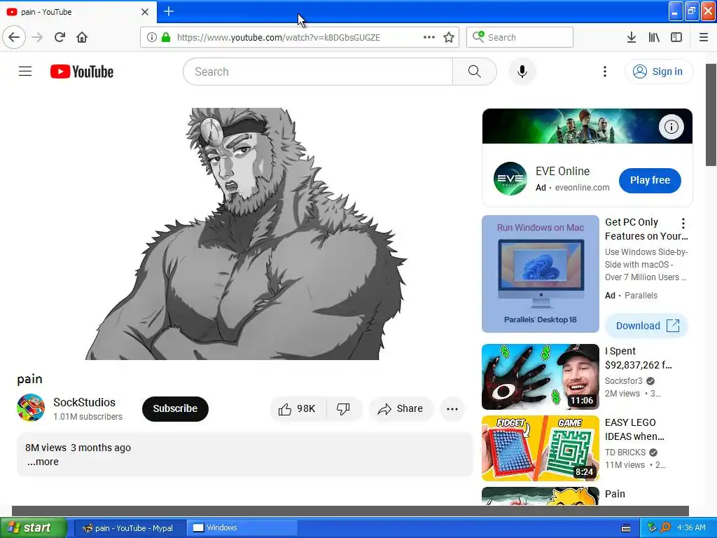The width and height of the screenshot is (717, 538).
Task: Open more actions menu next to Share
Action: click(x=452, y=409)
